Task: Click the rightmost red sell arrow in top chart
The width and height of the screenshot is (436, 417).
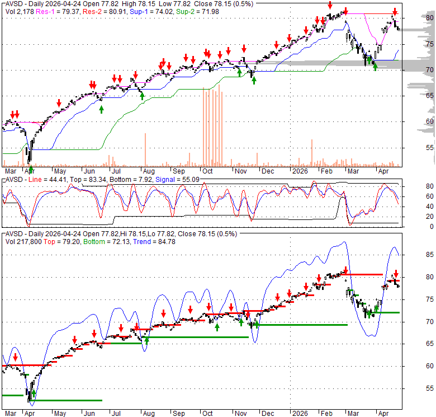Action: [395, 12]
